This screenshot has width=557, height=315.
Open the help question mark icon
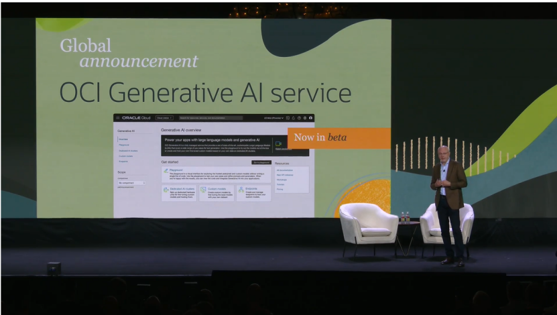299,118
